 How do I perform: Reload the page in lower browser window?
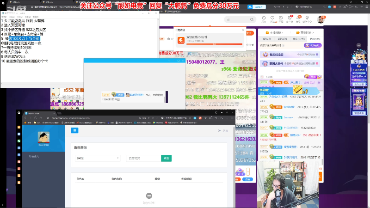tap(36, 118)
